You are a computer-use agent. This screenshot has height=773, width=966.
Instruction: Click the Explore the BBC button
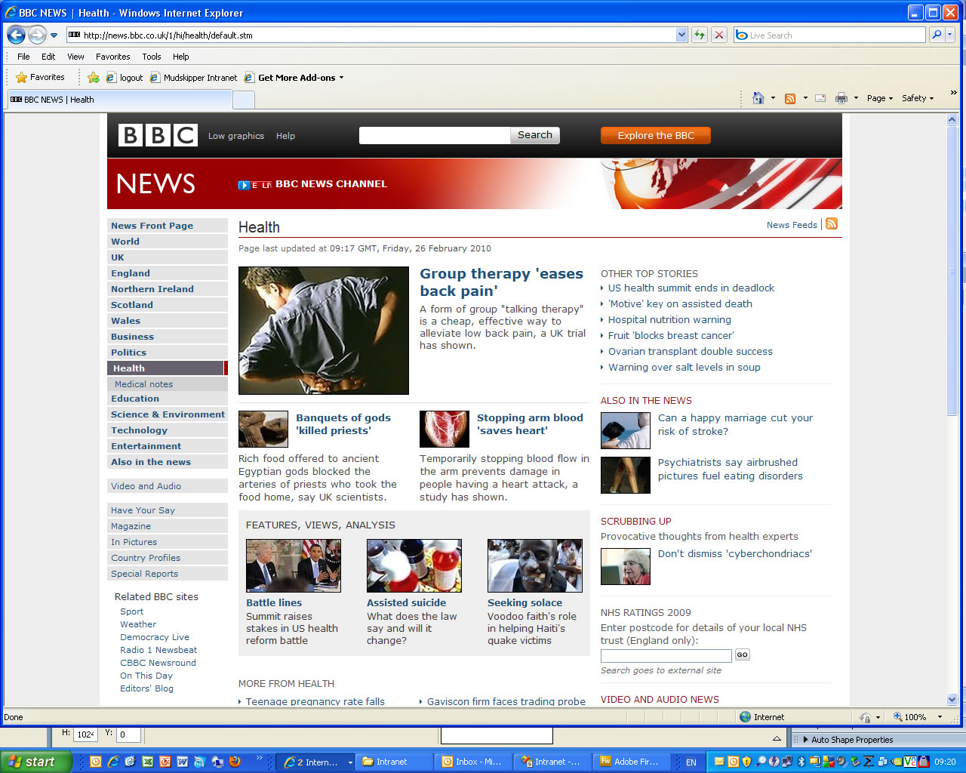[656, 135]
